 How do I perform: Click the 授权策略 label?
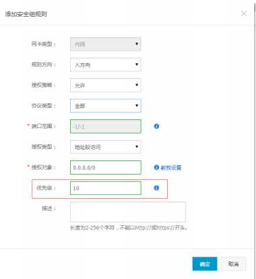pos(43,85)
